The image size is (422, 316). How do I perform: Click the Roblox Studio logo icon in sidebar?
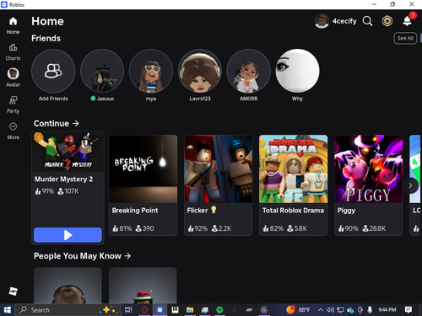click(x=13, y=291)
